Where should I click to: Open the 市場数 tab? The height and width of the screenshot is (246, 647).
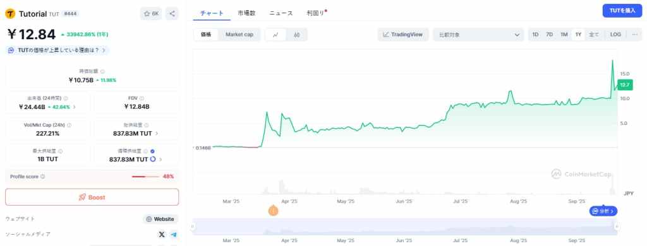(246, 13)
